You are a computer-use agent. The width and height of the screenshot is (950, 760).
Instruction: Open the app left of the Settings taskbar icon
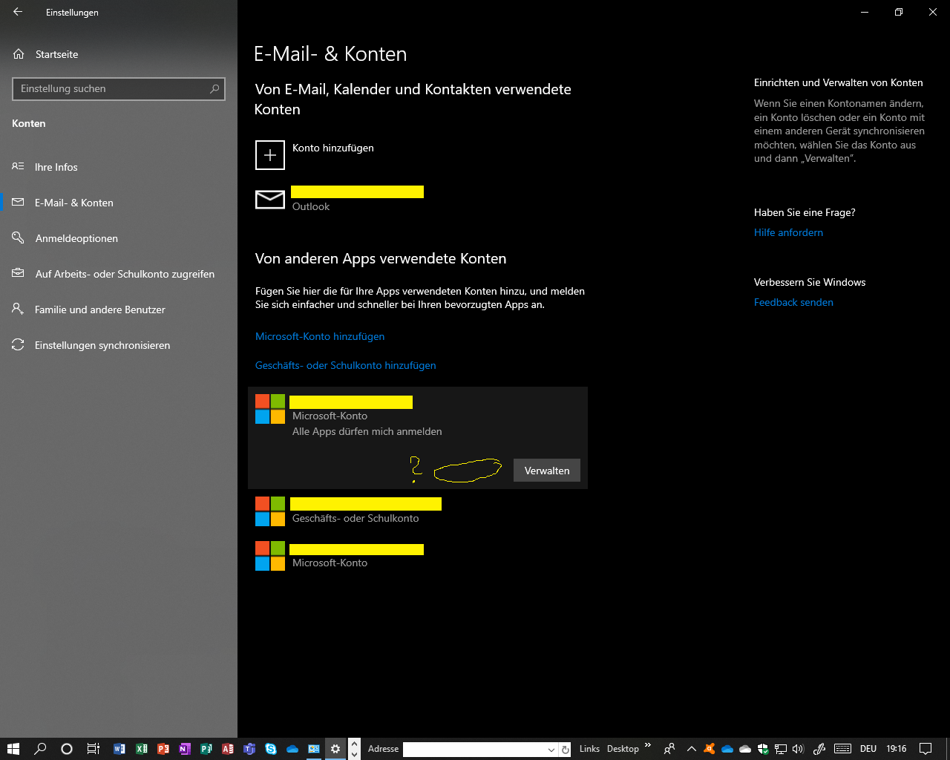pos(314,749)
